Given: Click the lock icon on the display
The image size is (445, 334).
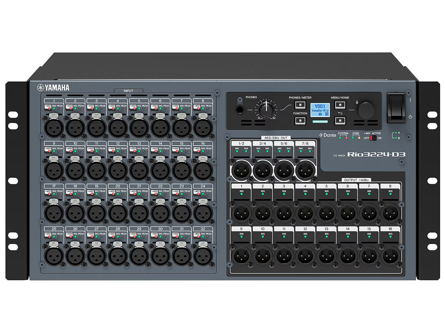Looking at the screenshot, I should (320, 114).
